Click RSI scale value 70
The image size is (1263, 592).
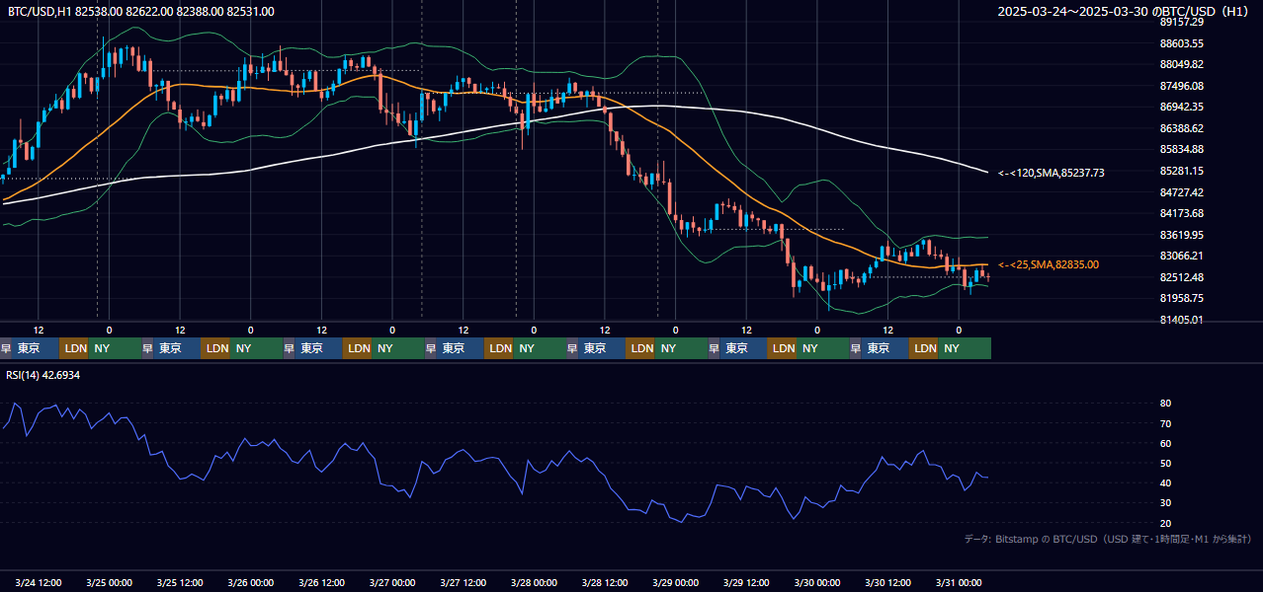1166,423
